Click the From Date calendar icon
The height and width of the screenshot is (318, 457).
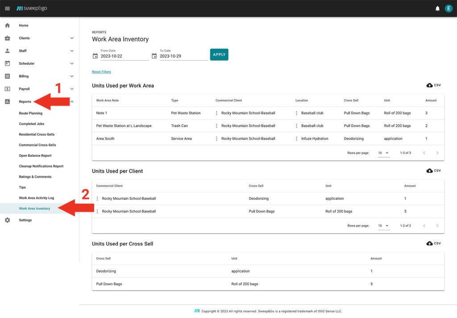point(95,56)
